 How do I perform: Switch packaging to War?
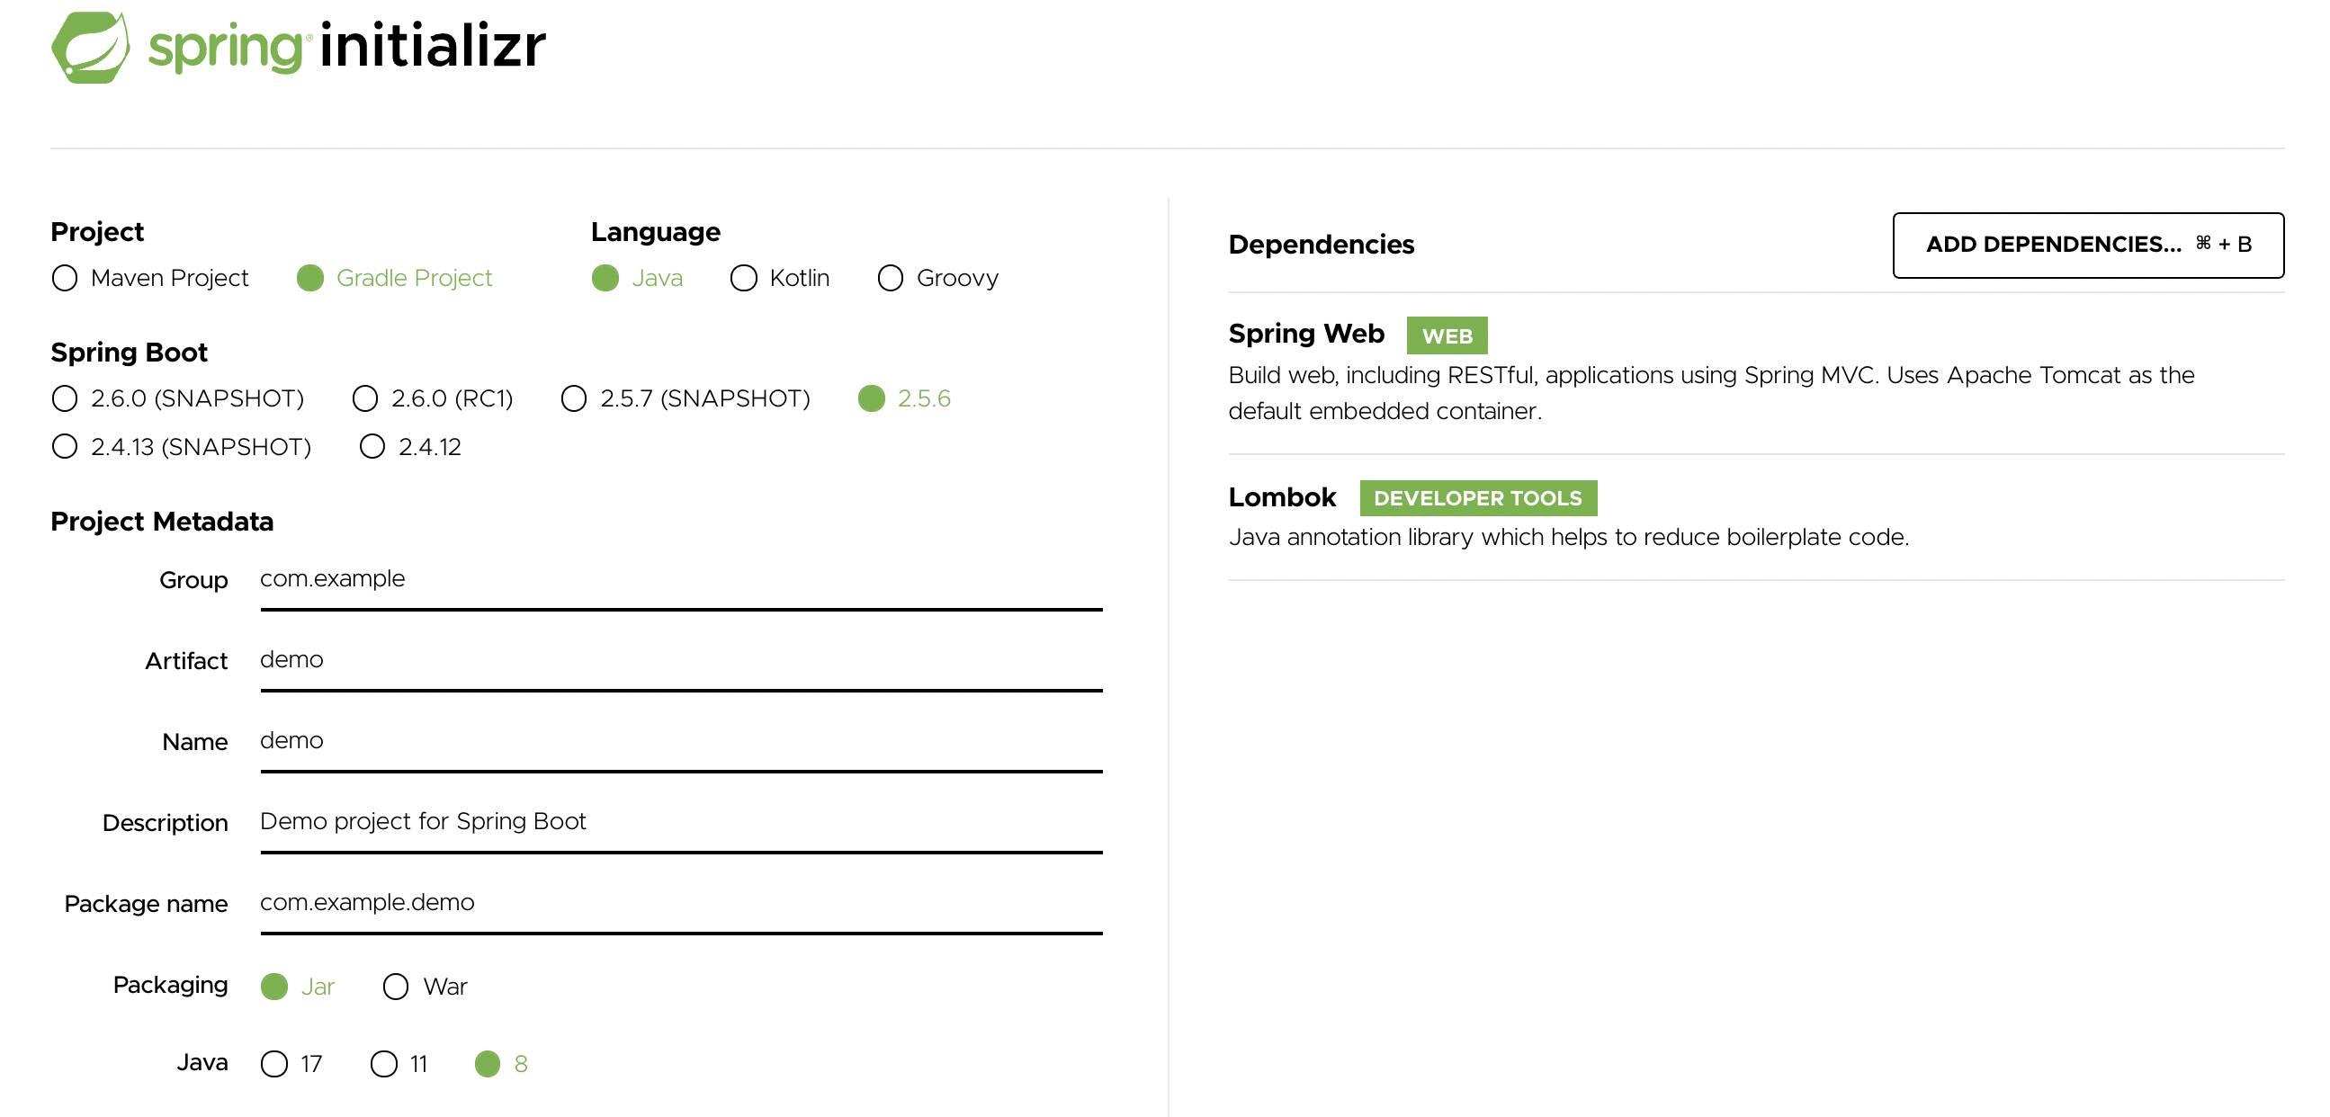pos(396,987)
